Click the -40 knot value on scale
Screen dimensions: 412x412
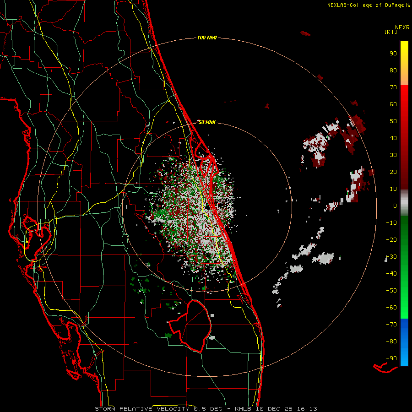(x=391, y=274)
